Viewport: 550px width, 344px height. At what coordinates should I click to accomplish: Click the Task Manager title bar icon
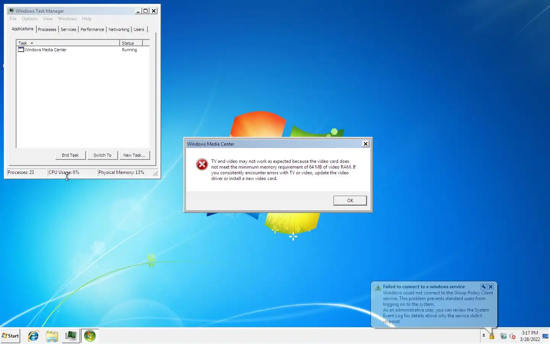[11, 11]
